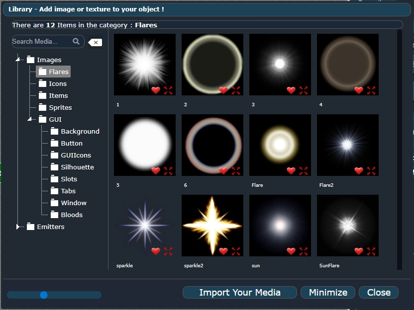Favorite flare image 6 with heart icon

[223, 170]
